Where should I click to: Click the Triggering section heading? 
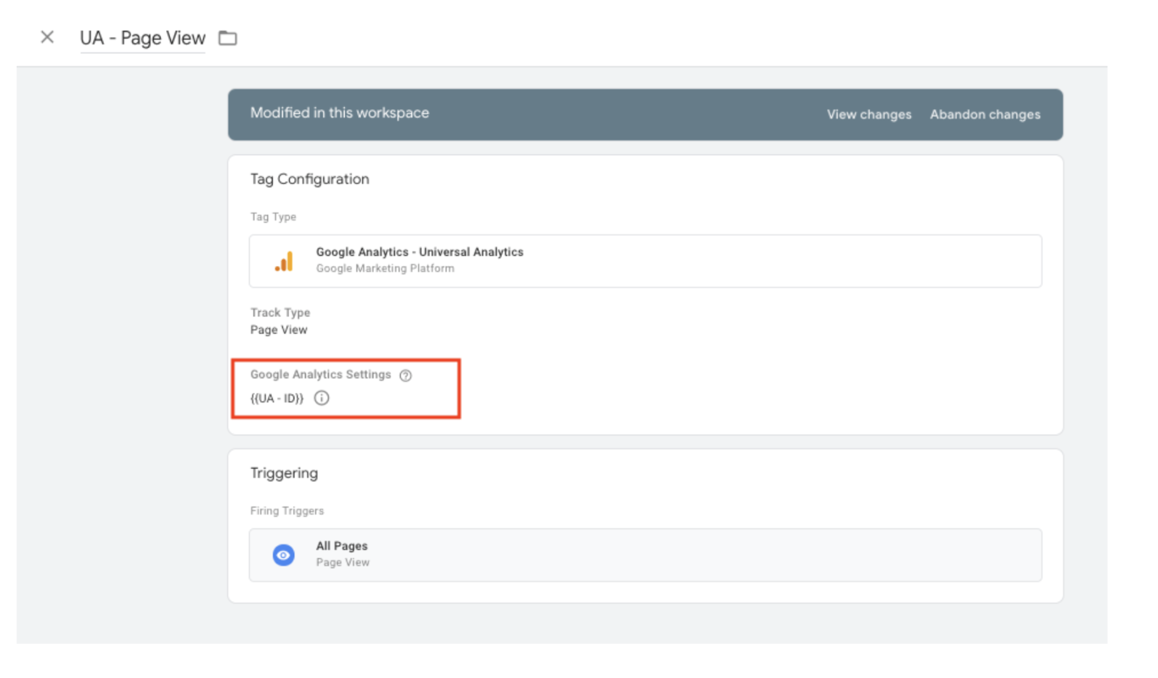284,474
